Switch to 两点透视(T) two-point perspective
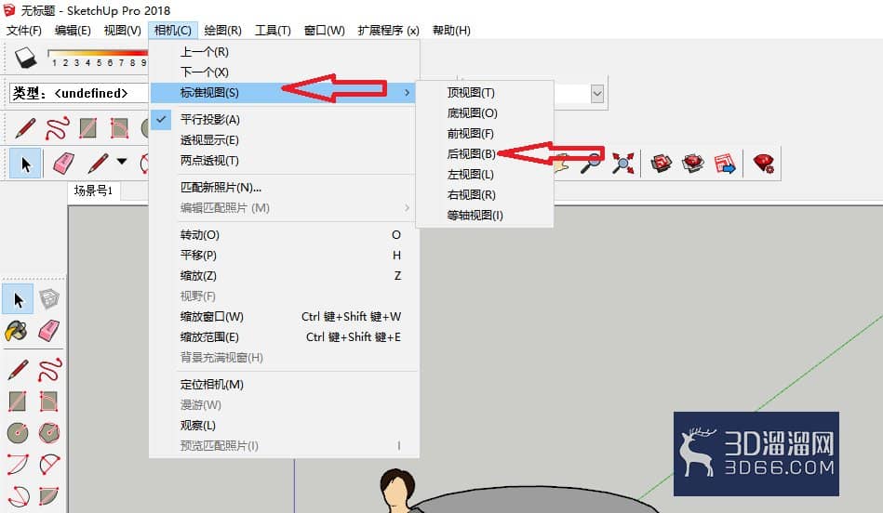 click(283, 160)
